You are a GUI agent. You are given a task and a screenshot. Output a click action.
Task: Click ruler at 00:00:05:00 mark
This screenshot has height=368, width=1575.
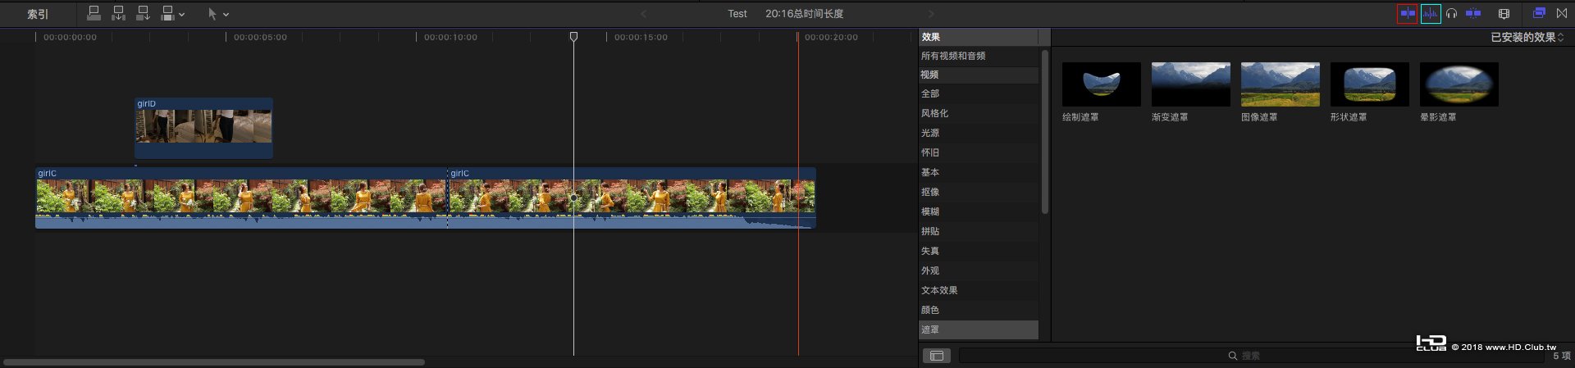click(x=260, y=37)
